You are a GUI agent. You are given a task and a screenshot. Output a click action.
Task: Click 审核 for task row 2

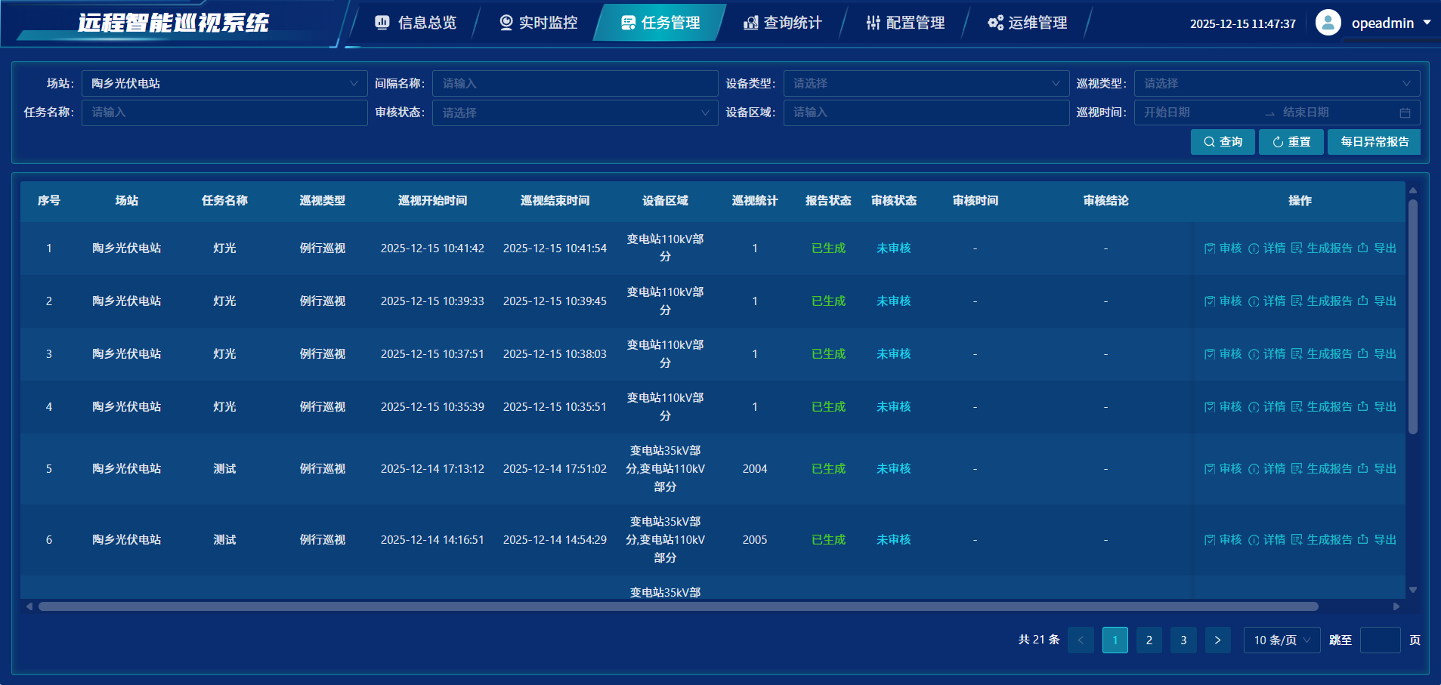[x=1223, y=301]
